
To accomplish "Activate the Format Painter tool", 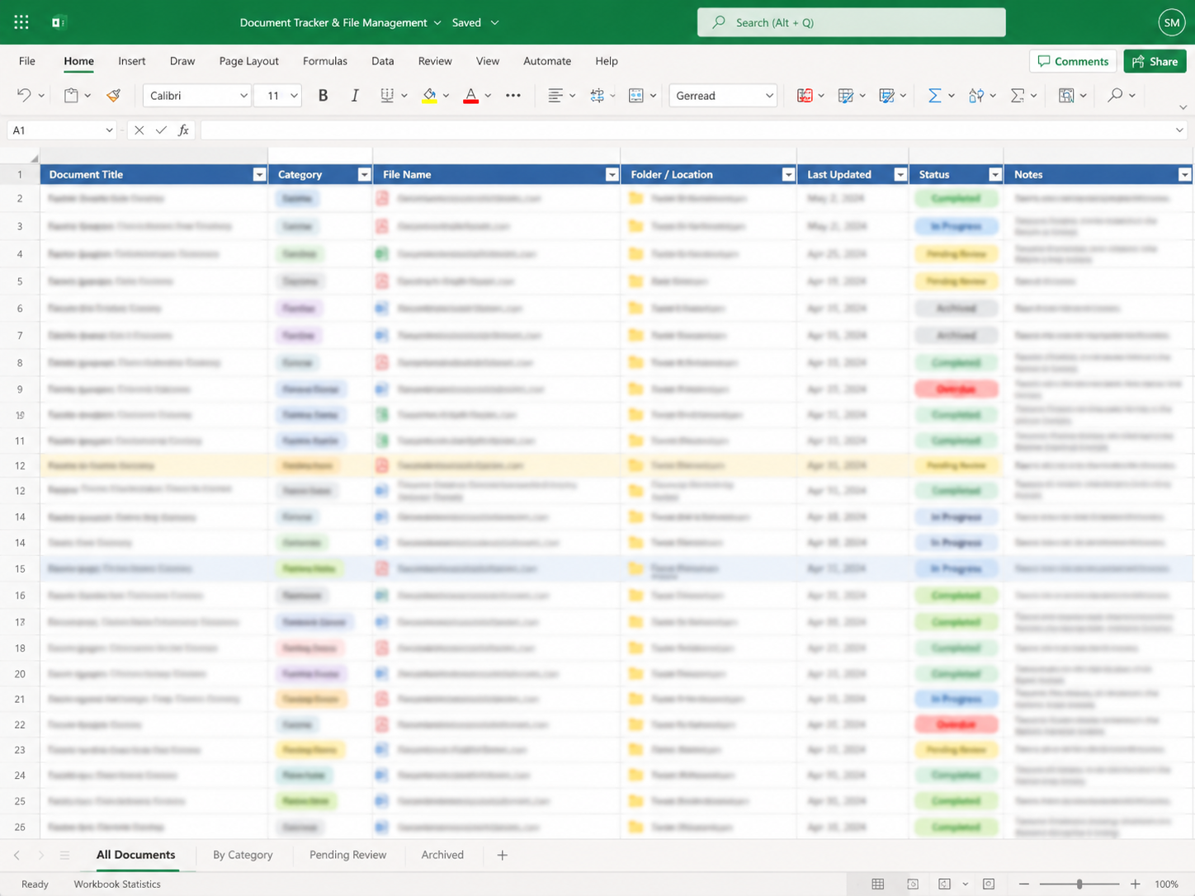I will point(114,96).
